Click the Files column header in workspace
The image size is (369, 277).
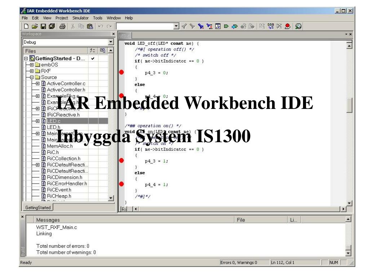pyautogui.click(x=55, y=51)
